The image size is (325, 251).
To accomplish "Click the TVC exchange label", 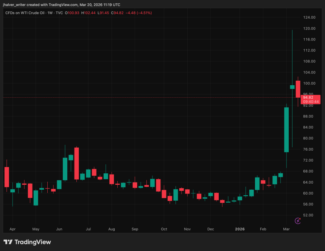I will click(59, 12).
